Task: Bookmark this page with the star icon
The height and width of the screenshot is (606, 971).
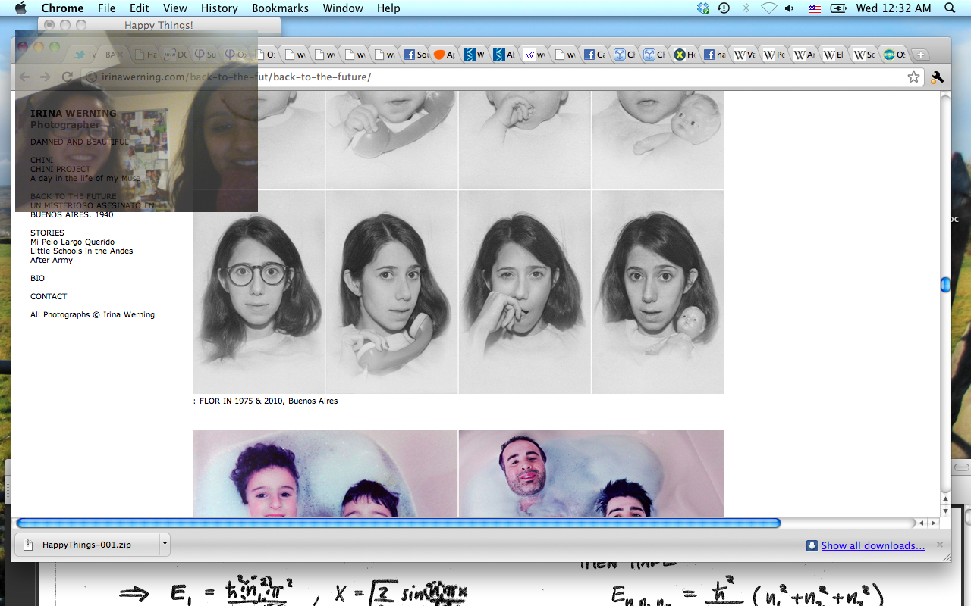Action: [913, 77]
